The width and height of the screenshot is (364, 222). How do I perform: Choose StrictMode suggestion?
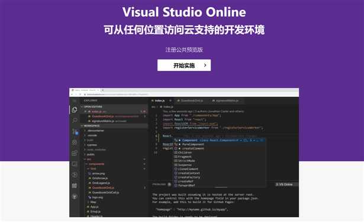(220, 161)
